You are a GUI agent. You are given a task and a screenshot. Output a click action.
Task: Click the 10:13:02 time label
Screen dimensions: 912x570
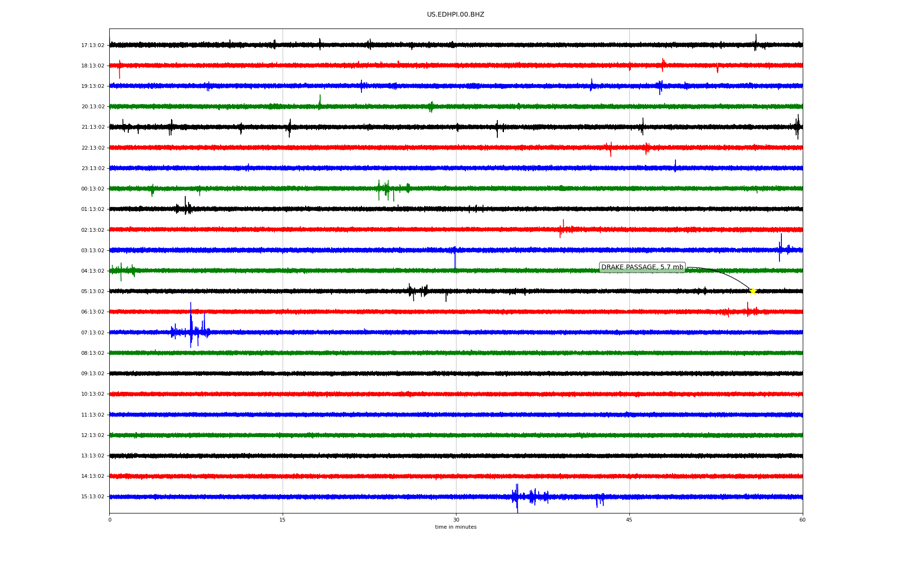[x=93, y=394]
